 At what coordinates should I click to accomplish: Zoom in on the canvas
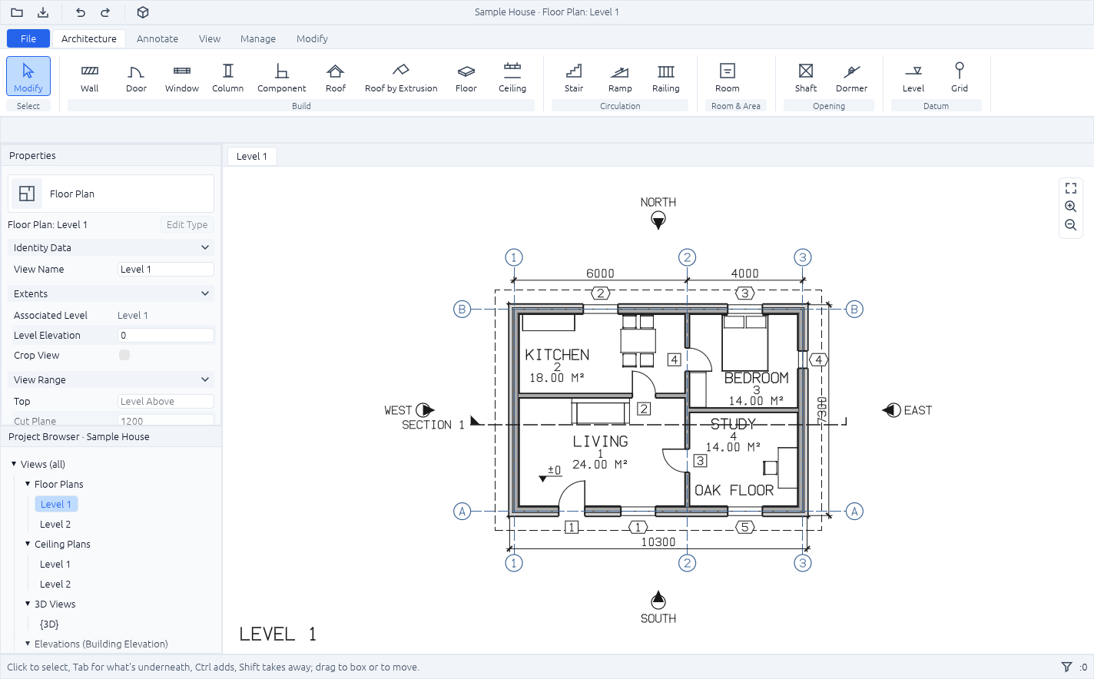1071,207
